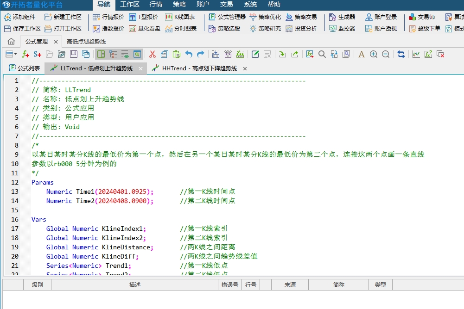Viewport: 464px width, 309px height.
Task: Click the font 'A' icon
Action: (x=362, y=54)
